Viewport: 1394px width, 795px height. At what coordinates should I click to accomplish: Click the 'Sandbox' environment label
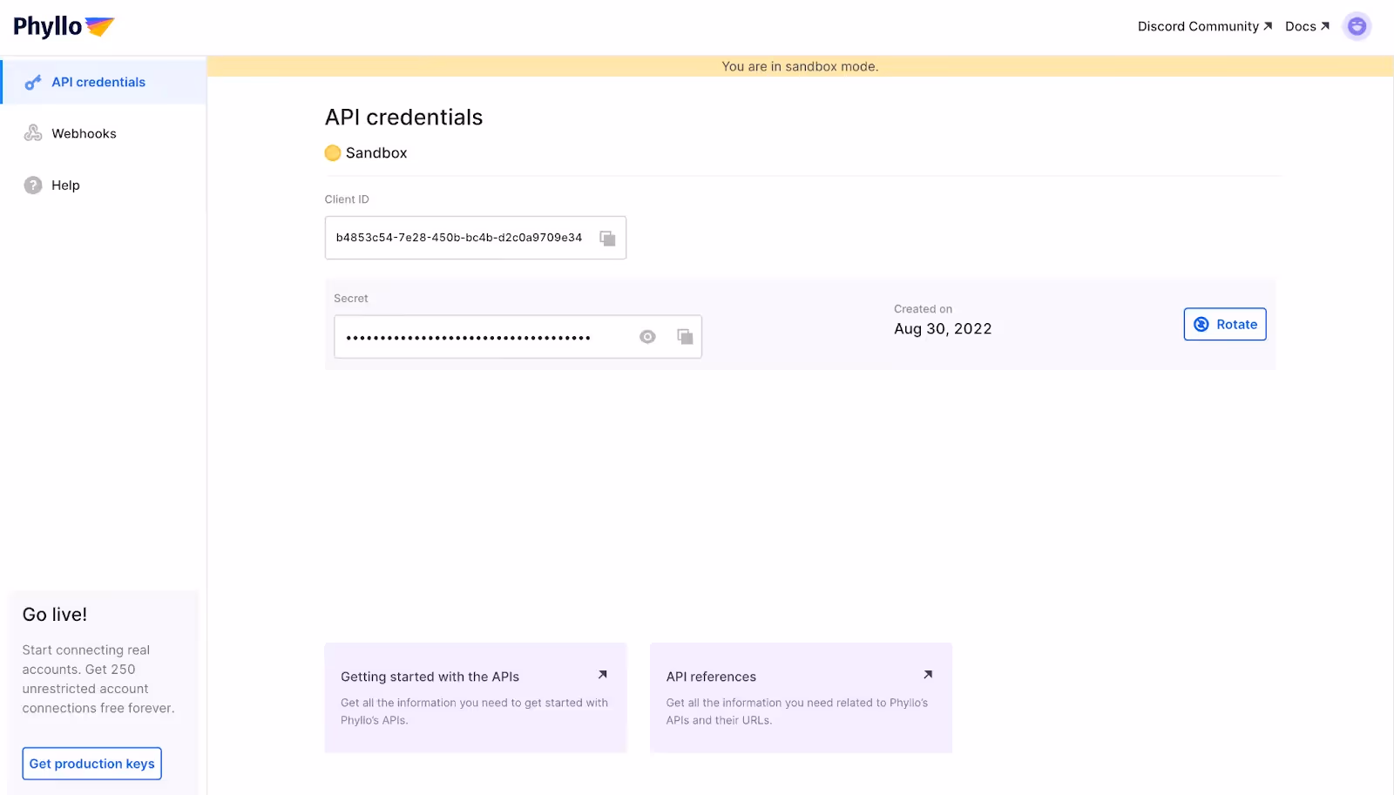point(376,153)
